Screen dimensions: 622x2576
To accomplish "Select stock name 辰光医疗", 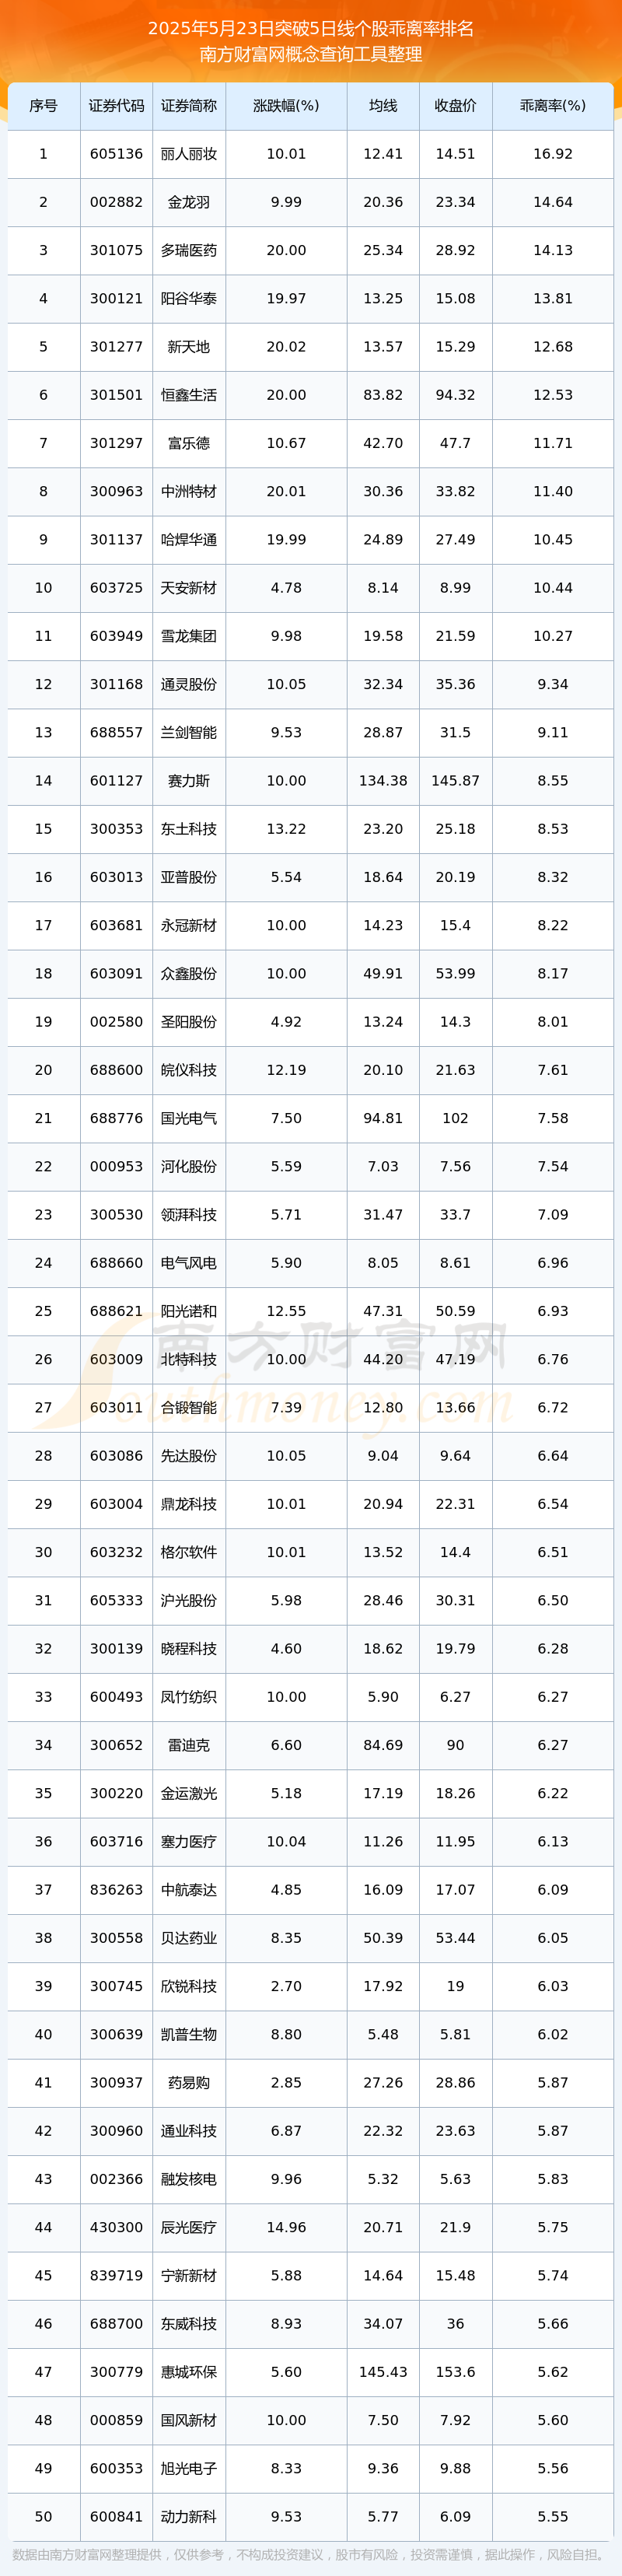I will [x=189, y=2228].
